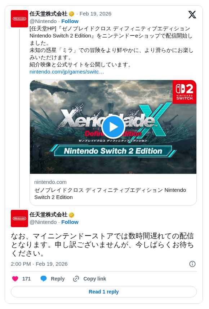Open the tweet info circle icon
The image size is (209, 309).
click(192, 264)
